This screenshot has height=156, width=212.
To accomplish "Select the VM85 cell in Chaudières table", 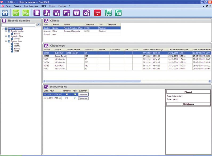I will (48, 59).
